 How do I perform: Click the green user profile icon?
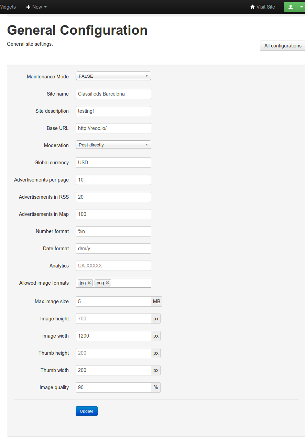[x=290, y=7]
